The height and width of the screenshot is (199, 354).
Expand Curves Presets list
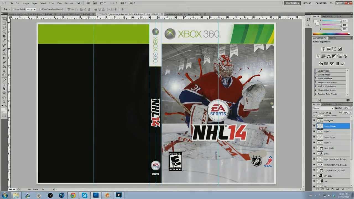coord(316,75)
